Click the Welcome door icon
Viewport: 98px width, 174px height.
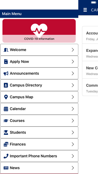coord(6,50)
